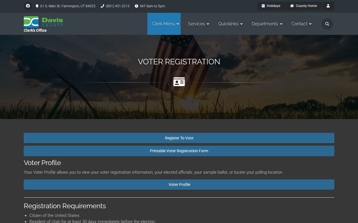Click the VOTER REGISTRATION page title
The image size is (358, 223).
(179, 62)
